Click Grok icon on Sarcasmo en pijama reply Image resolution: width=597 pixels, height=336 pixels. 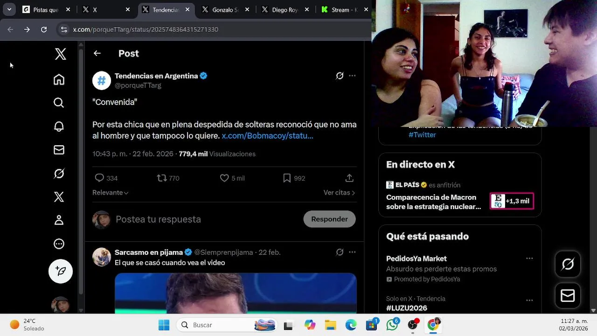click(340, 252)
